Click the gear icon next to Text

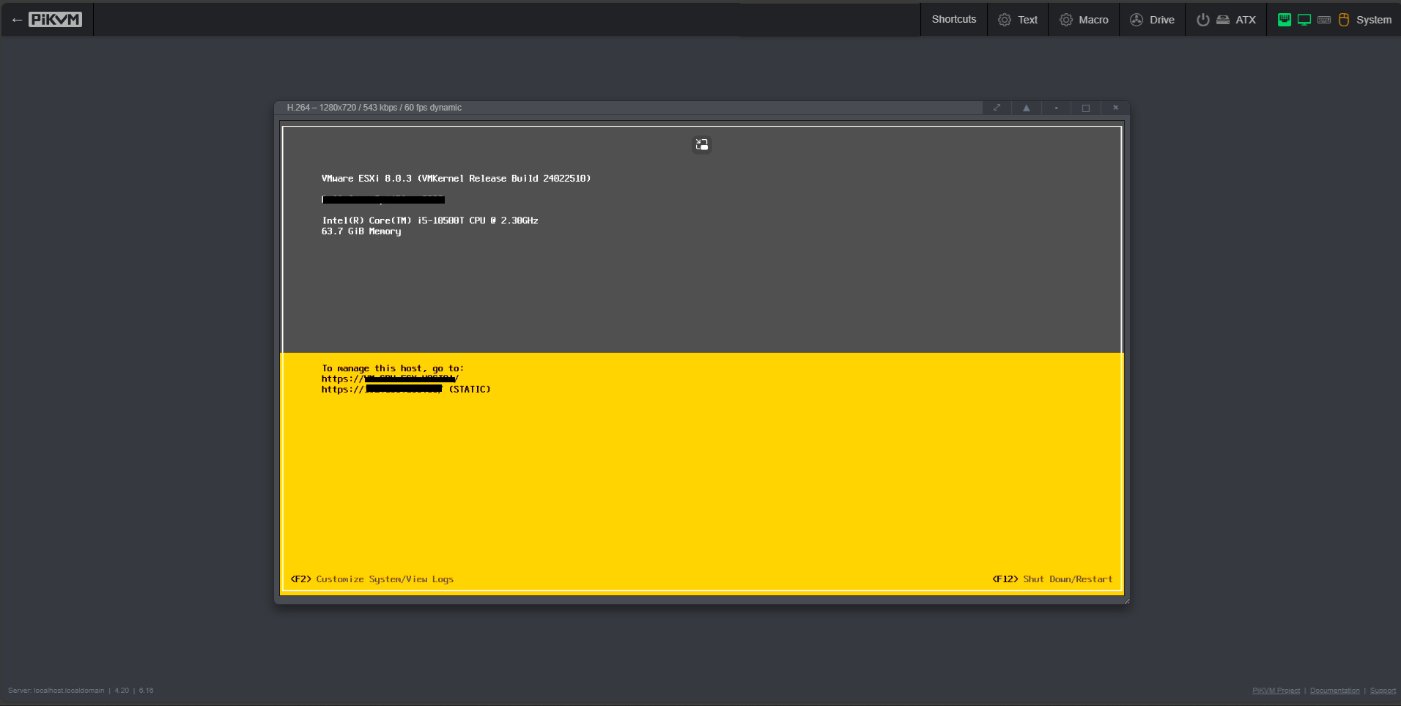click(x=1005, y=20)
